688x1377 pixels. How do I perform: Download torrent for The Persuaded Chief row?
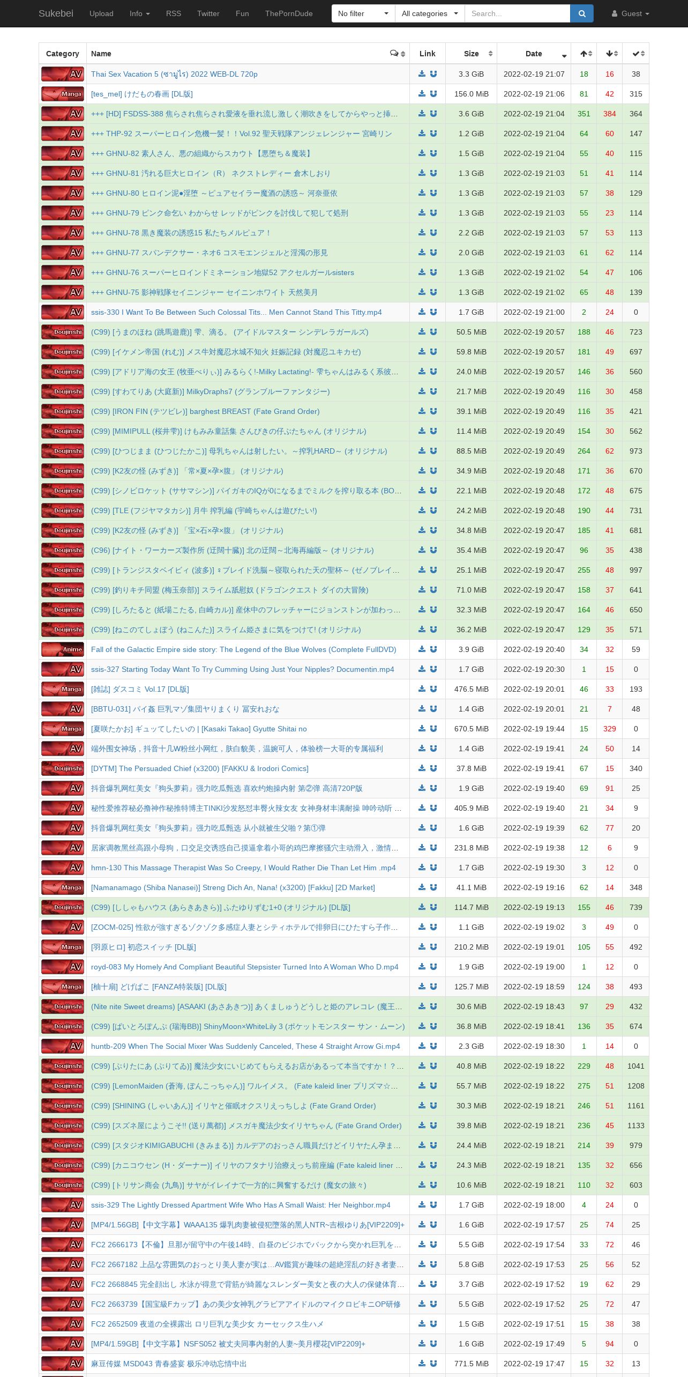[422, 768]
